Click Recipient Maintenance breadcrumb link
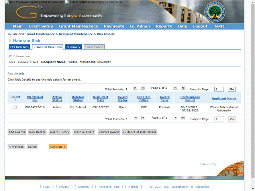Image resolution: width=255 pixels, height=191 pixels. coord(76,34)
